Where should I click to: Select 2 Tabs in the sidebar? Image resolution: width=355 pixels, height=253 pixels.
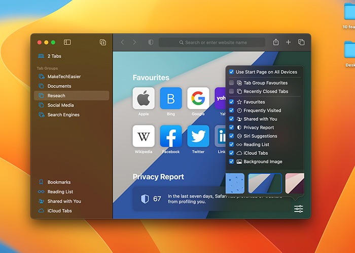72,56
